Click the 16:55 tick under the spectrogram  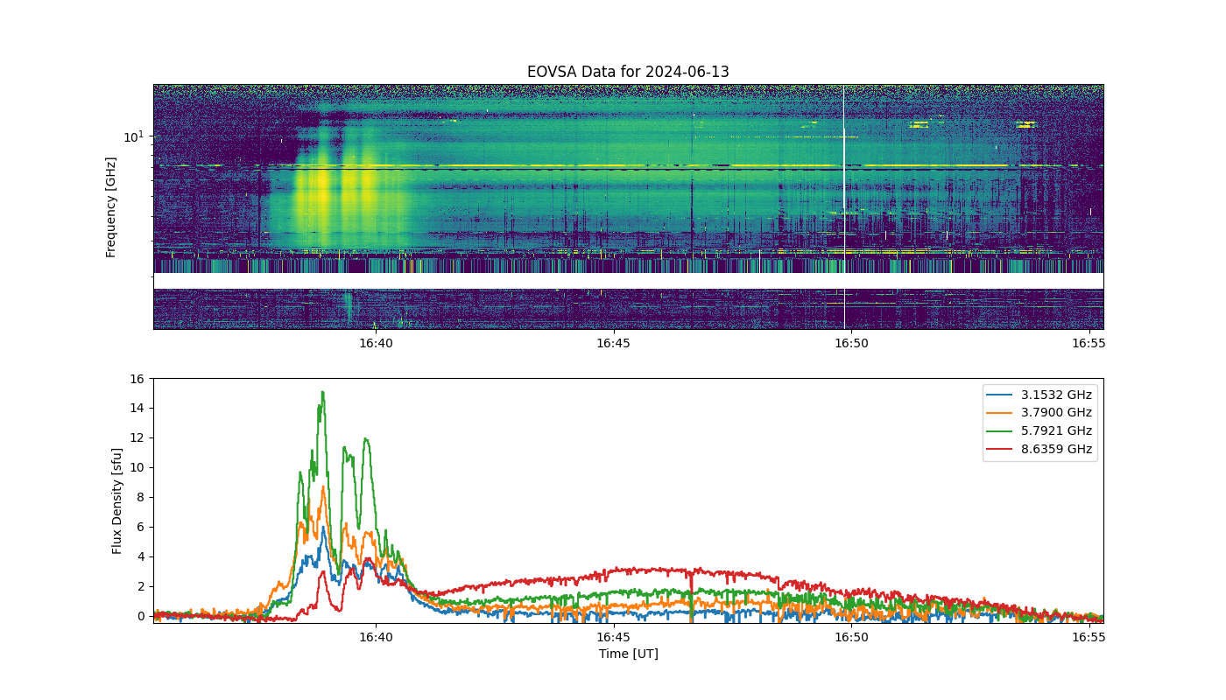(x=1089, y=343)
